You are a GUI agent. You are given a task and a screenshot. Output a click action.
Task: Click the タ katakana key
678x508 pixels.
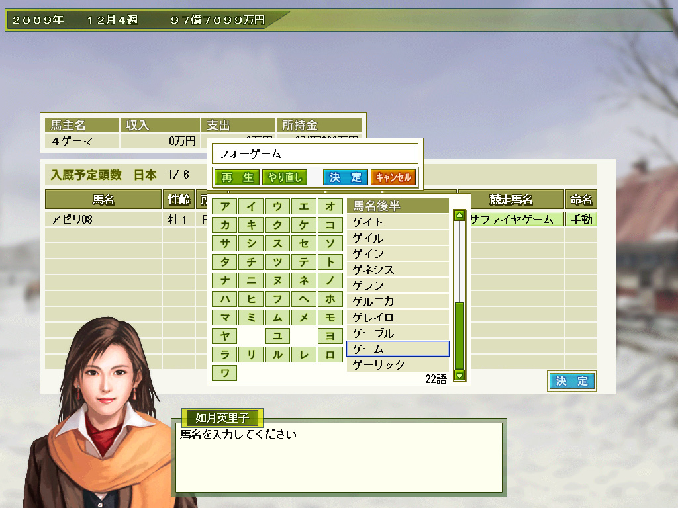(225, 262)
